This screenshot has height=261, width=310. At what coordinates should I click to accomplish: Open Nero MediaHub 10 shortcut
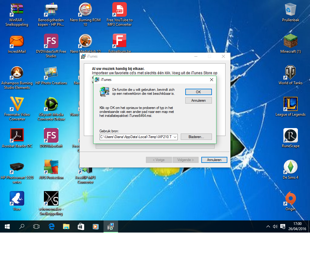(85, 44)
